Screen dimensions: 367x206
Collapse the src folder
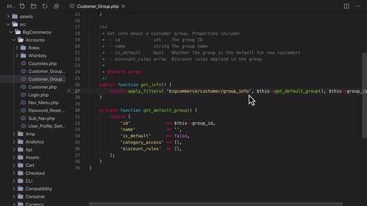(x=8, y=24)
